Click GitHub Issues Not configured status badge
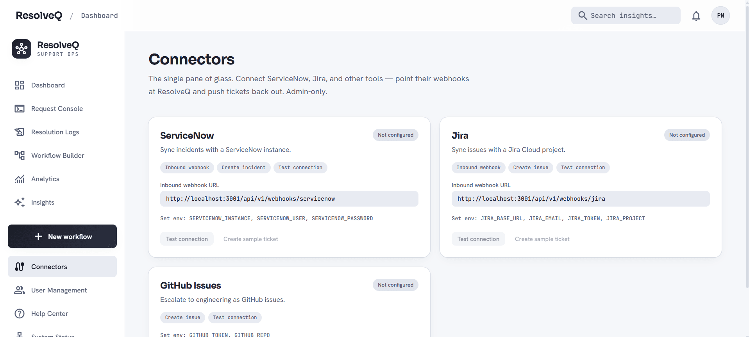 point(395,285)
